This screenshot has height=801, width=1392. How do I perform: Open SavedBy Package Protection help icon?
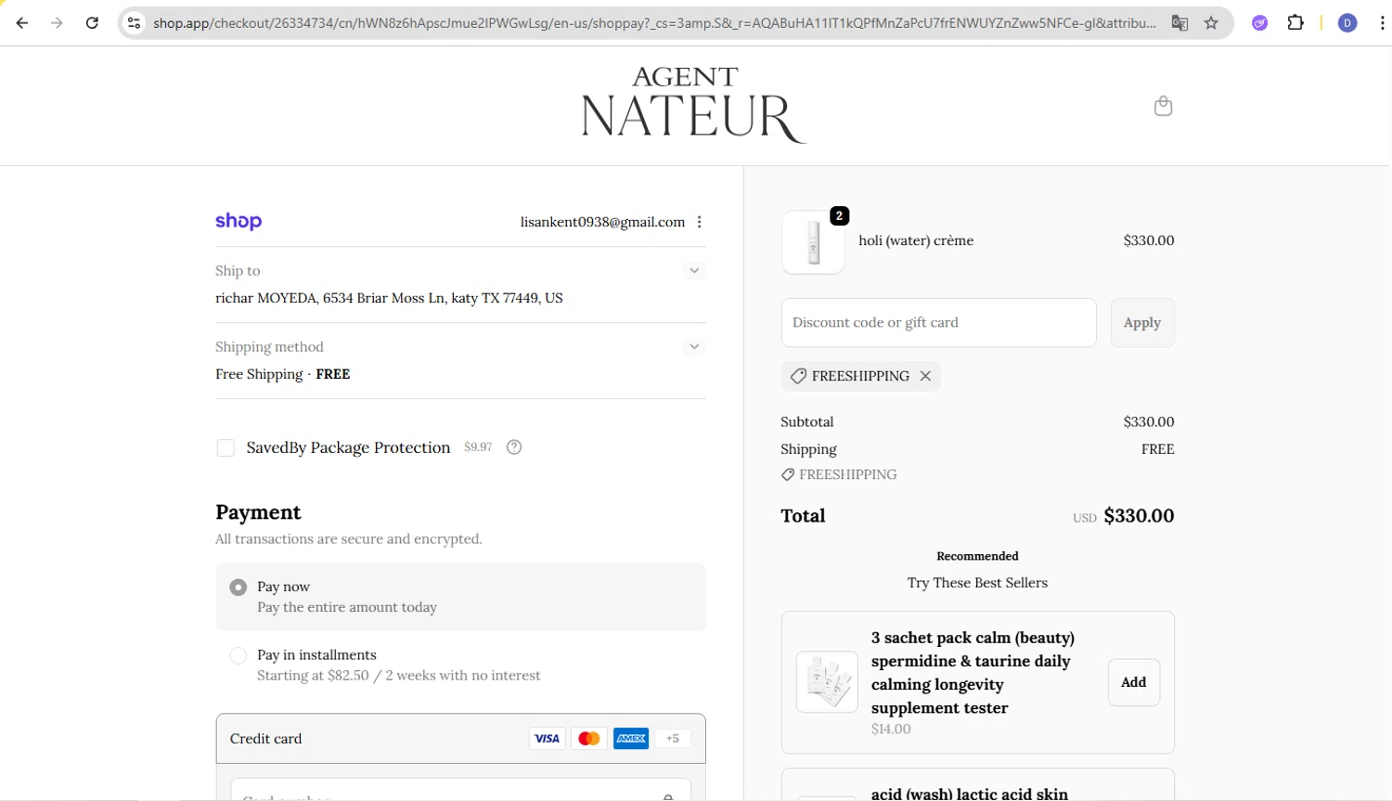point(514,447)
